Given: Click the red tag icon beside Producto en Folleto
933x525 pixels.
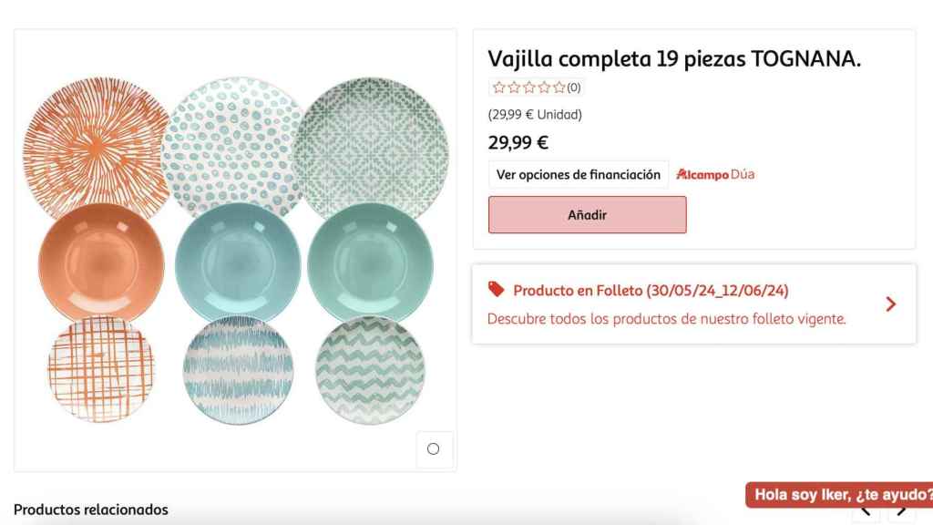Looking at the screenshot, I should [495, 290].
